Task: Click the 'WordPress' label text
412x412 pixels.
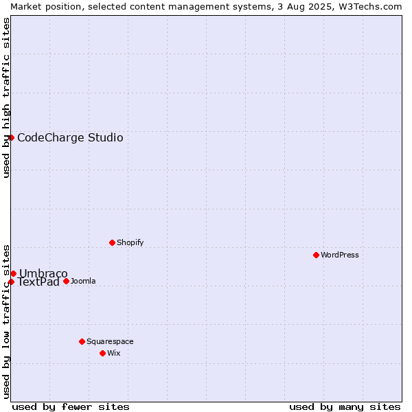Action: point(339,255)
